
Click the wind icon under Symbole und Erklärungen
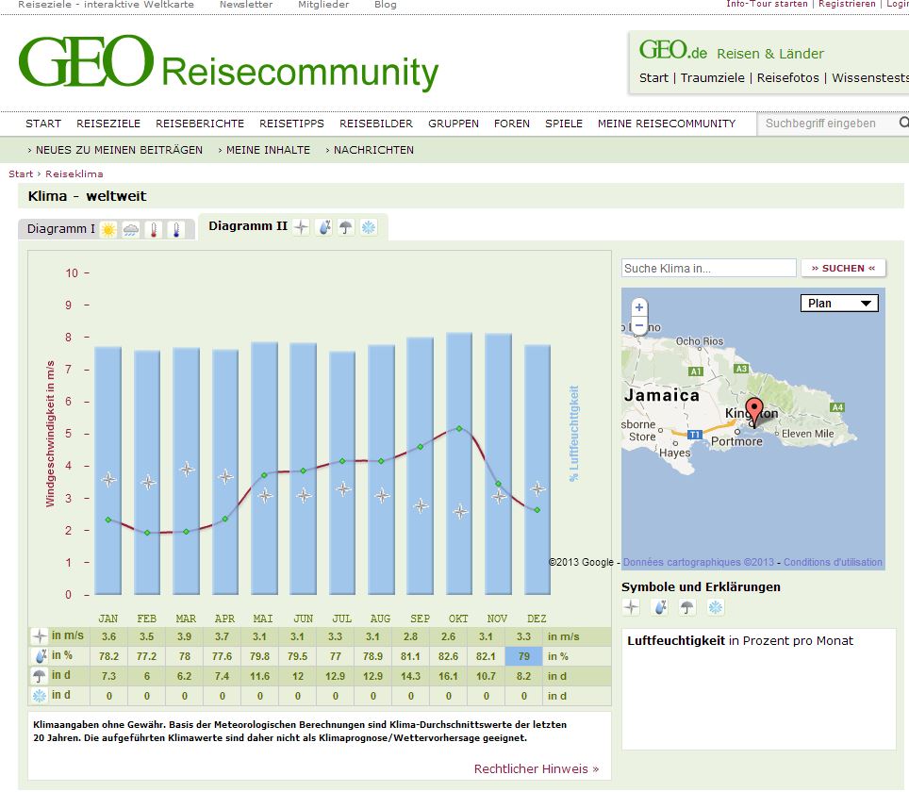click(x=631, y=607)
